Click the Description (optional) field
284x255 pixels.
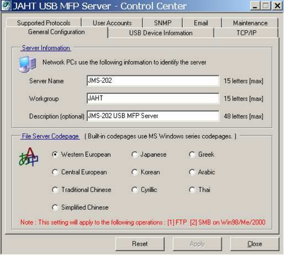pos(153,116)
